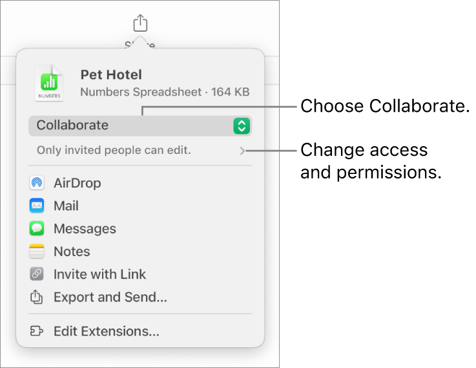Screen dimensions: 476x368
Task: Click the Share icon in the toolbar
Action: pos(140,24)
